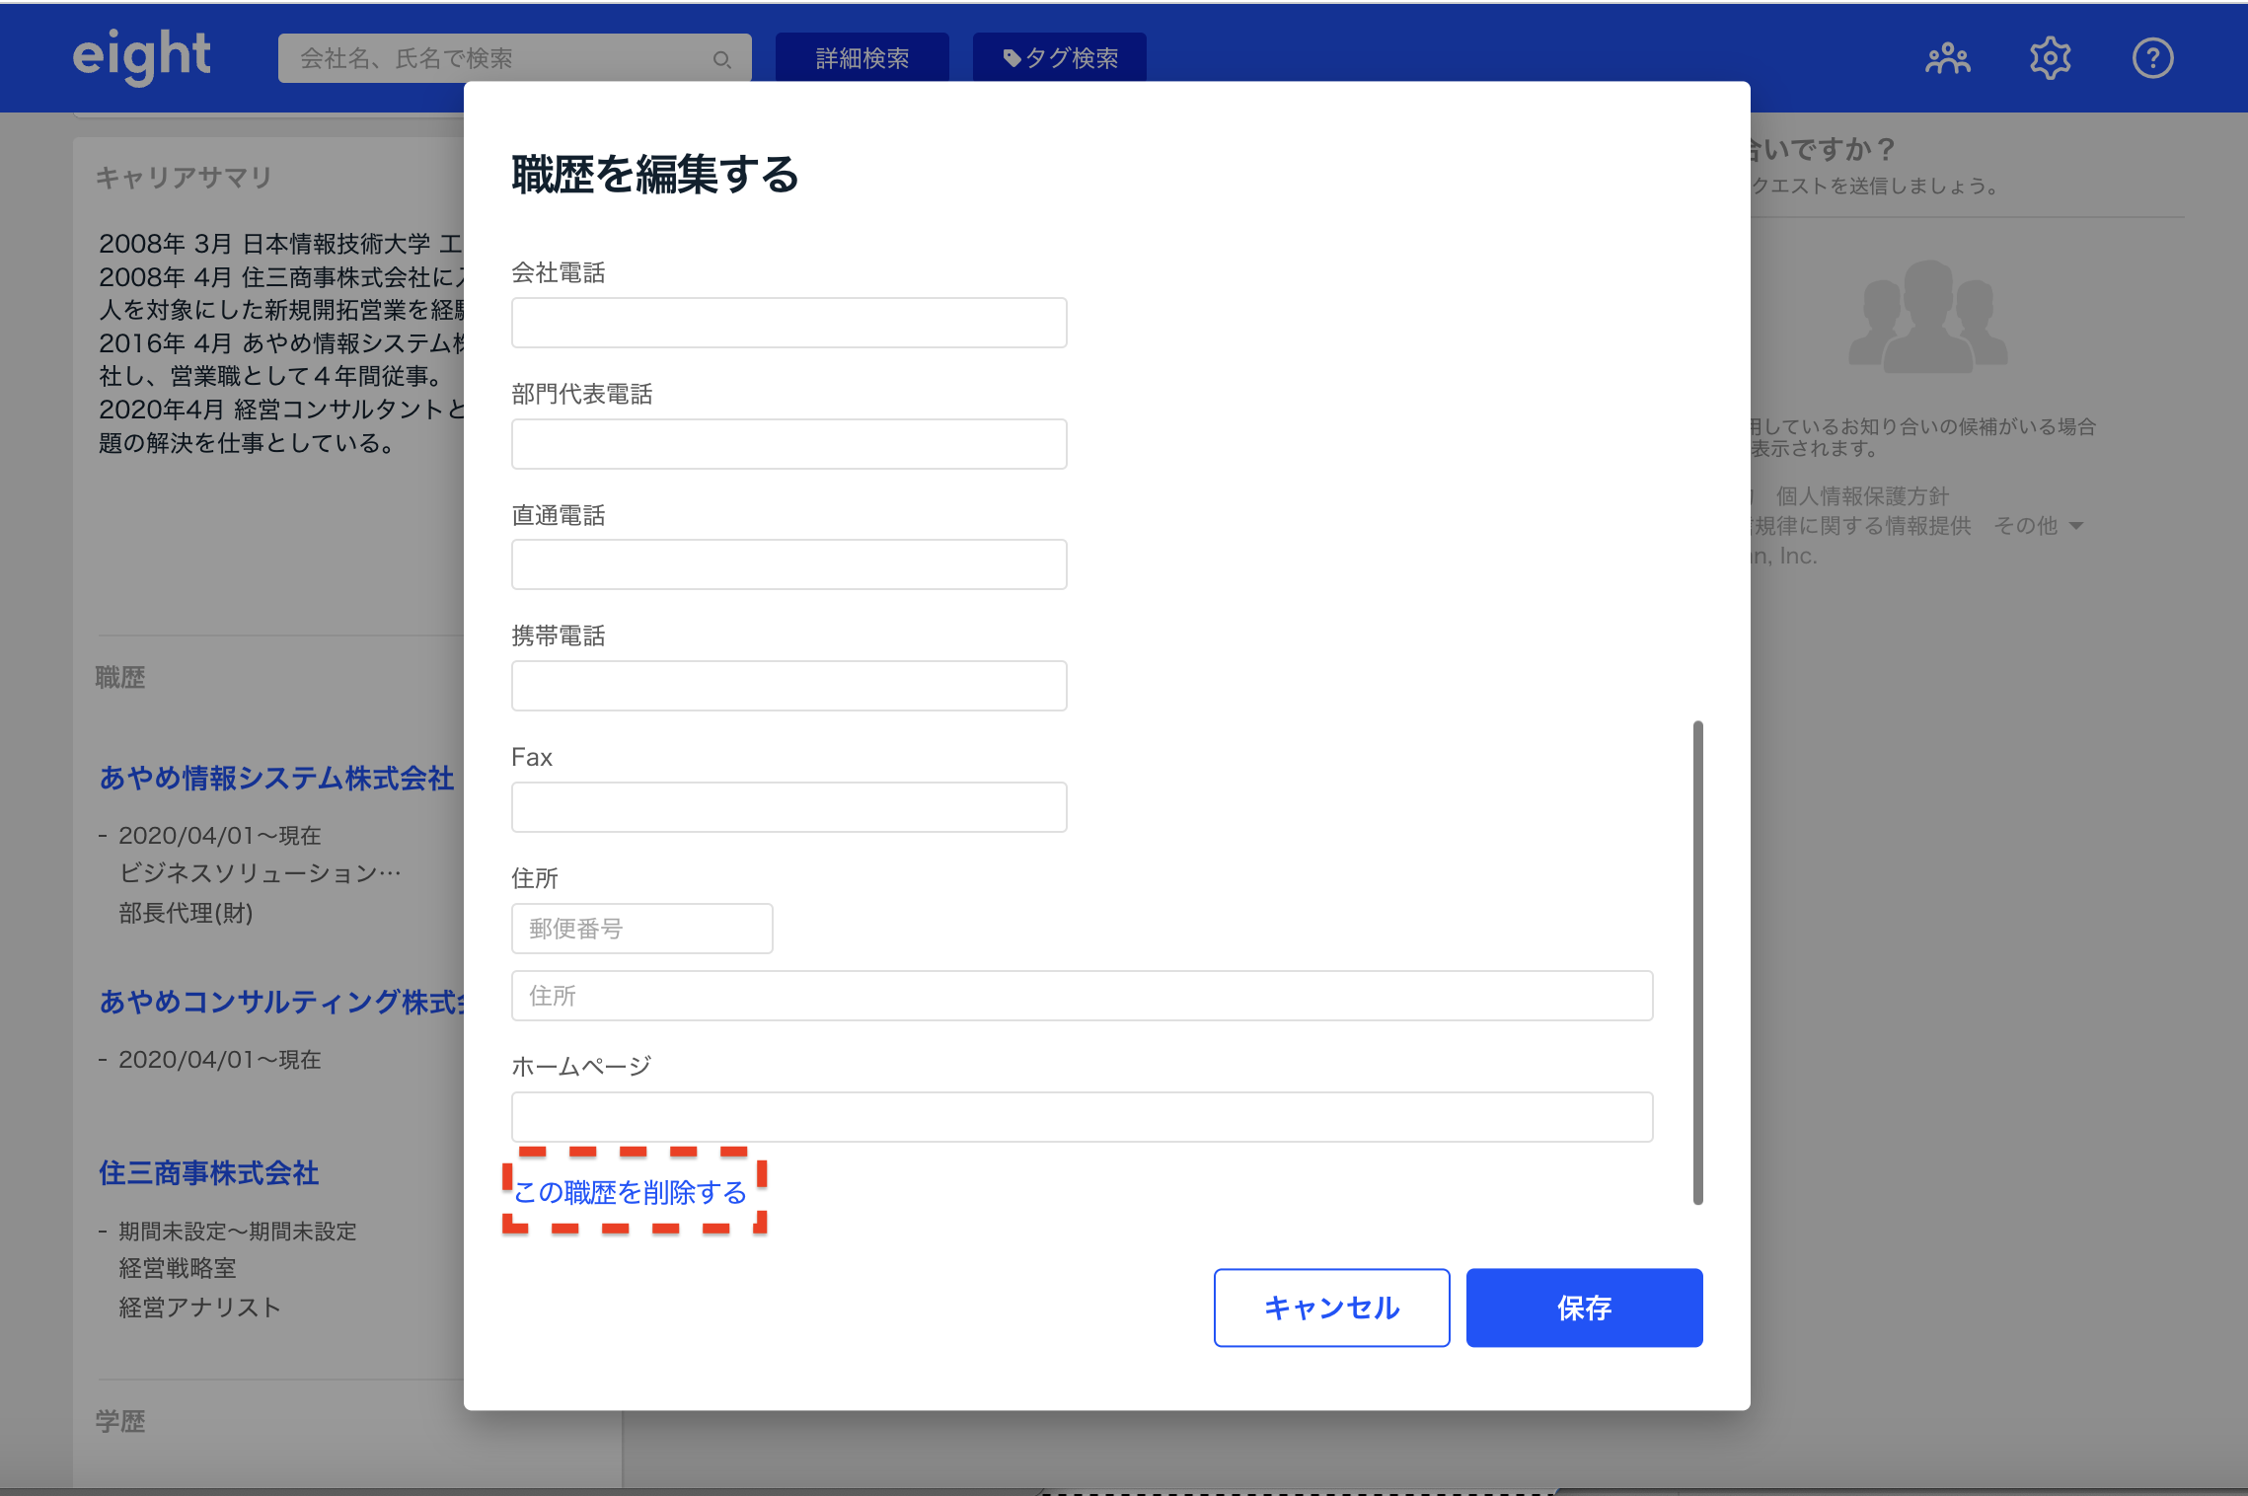The width and height of the screenshot is (2248, 1496).
Task: Open the settings gear icon
Action: pos(2050,58)
